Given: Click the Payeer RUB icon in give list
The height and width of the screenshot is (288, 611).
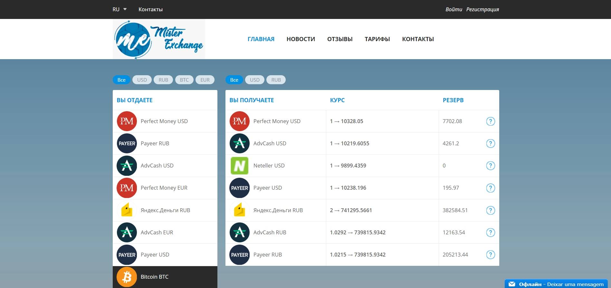Looking at the screenshot, I should click(x=127, y=143).
